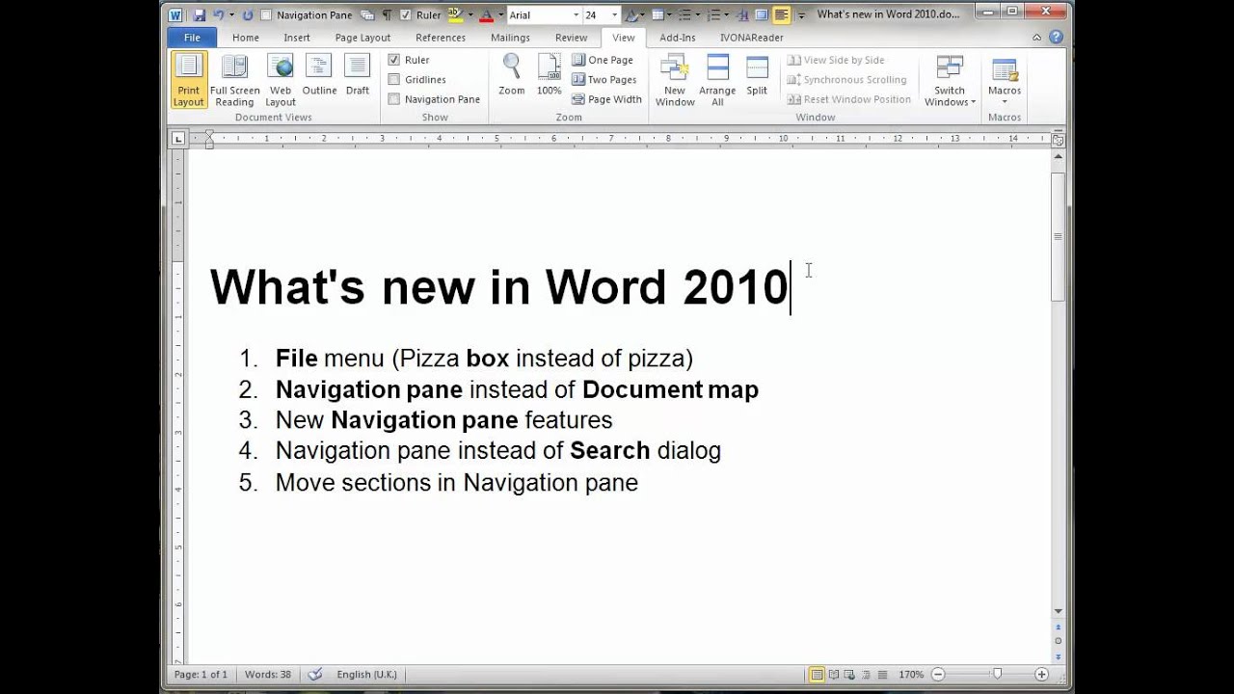
Task: Open the font name Arial dropdown
Action: click(577, 15)
